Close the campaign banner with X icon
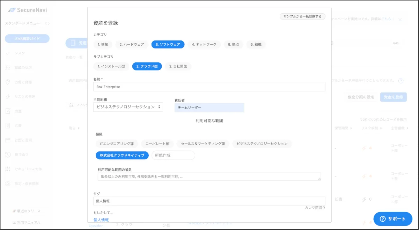Image resolution: width=419 pixels, height=230 pixels. pos(400,20)
